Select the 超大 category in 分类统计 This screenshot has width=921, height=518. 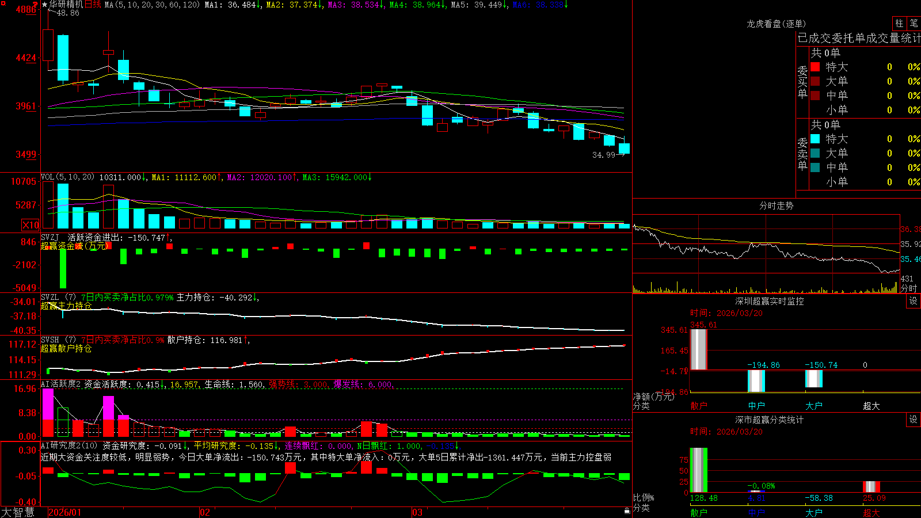pyautogui.click(x=871, y=513)
